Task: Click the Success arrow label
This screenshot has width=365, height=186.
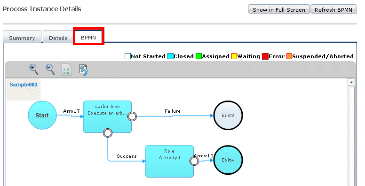Action: click(127, 156)
